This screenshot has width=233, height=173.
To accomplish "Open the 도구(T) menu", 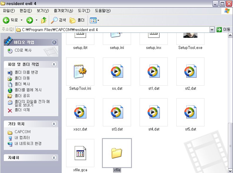I will [84, 11].
